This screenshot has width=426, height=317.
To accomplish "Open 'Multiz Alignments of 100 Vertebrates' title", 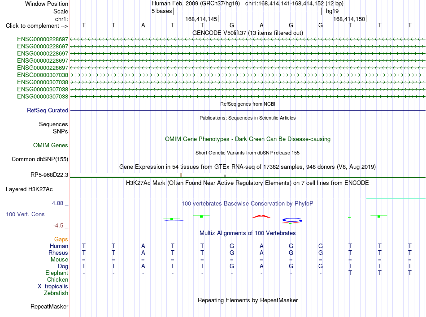I will pos(248,233).
